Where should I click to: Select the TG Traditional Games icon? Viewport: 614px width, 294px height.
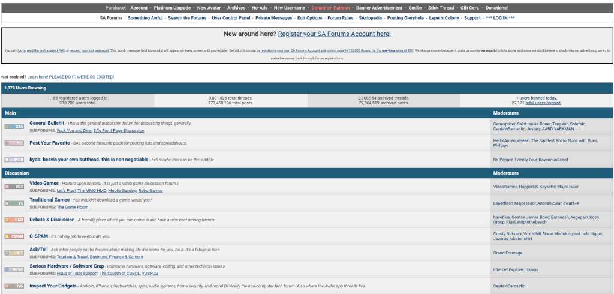coord(14,203)
